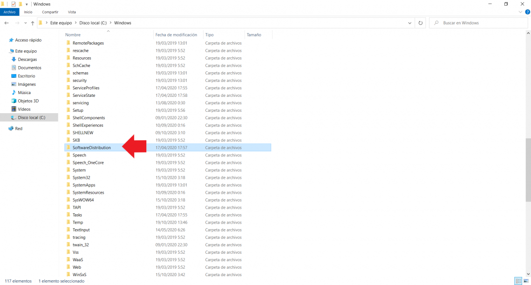Refresh the folder with the refresh icon
Image resolution: width=531 pixels, height=285 pixels.
point(420,22)
